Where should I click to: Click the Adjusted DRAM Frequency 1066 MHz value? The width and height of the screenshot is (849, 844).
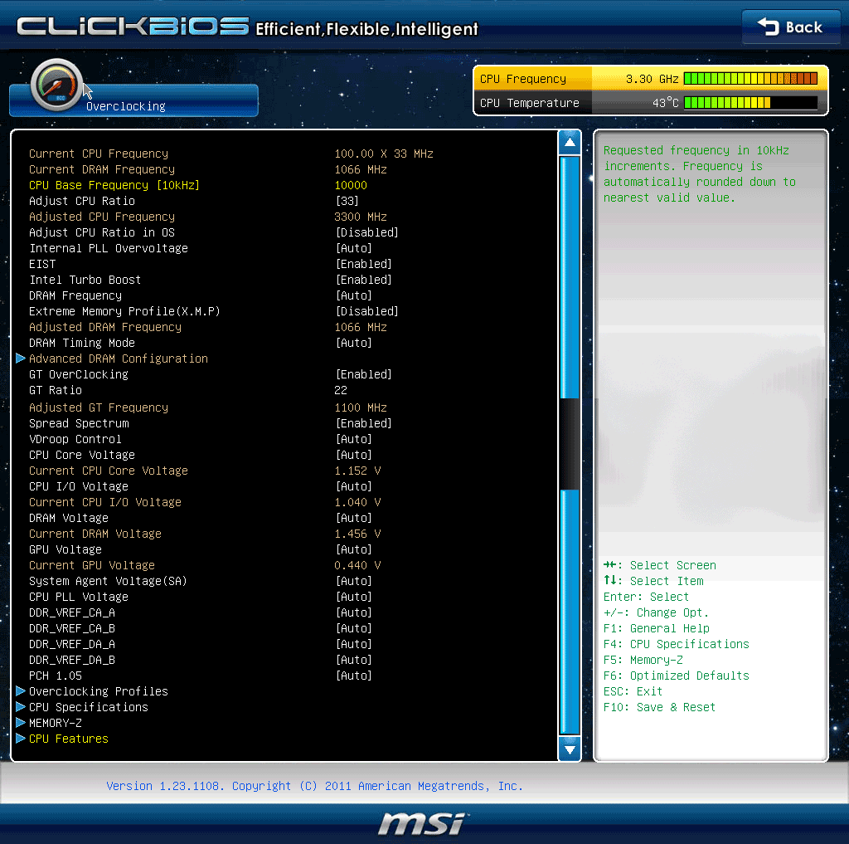pyautogui.click(x=361, y=327)
